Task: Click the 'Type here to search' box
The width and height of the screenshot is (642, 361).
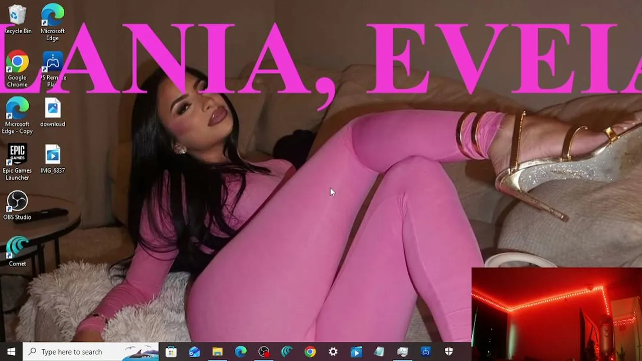Action: (91, 351)
